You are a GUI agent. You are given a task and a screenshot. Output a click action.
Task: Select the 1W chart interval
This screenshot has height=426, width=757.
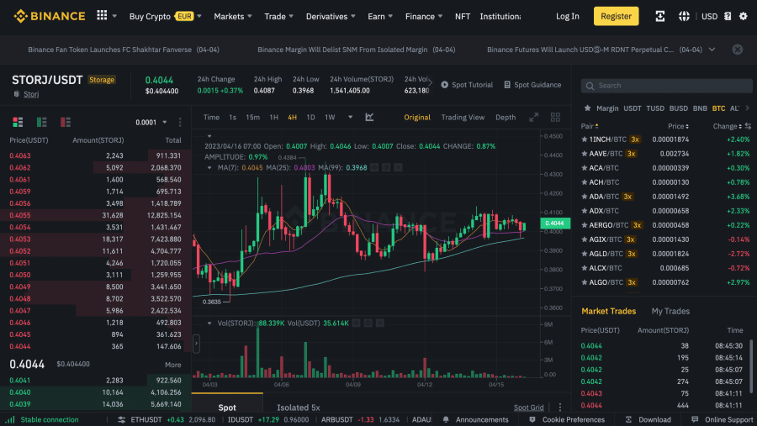[x=330, y=118]
